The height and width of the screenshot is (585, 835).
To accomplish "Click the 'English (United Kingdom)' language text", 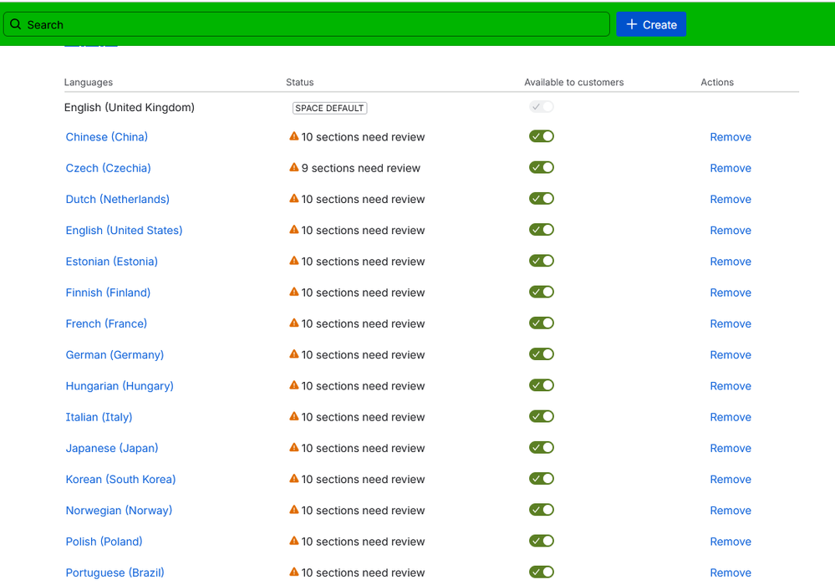I will (130, 108).
